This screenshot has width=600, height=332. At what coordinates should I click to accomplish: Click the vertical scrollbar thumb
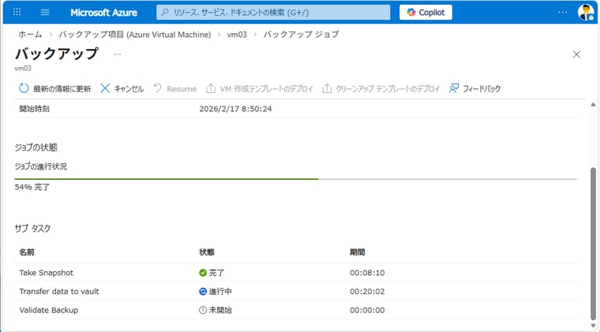point(593,243)
